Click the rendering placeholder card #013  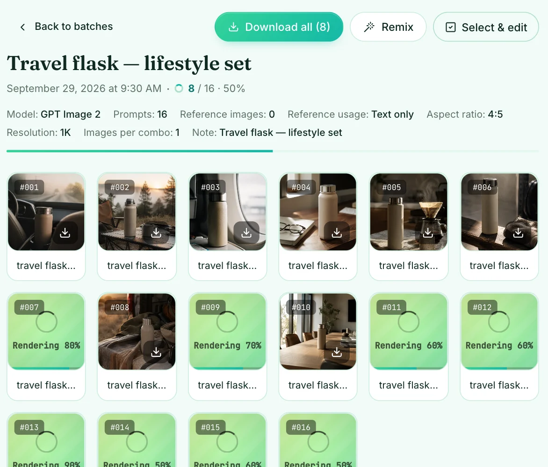click(46, 440)
